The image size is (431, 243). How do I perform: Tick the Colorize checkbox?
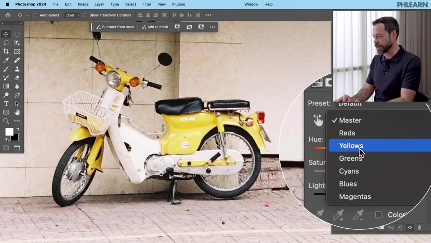click(379, 215)
